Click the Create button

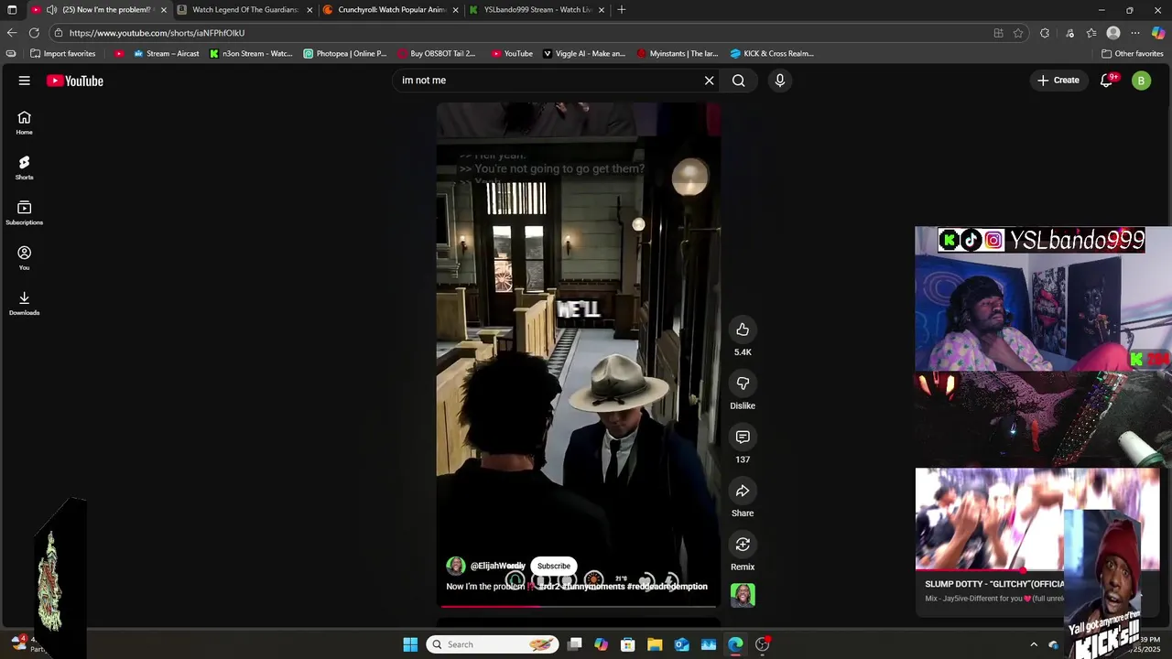1058,81
